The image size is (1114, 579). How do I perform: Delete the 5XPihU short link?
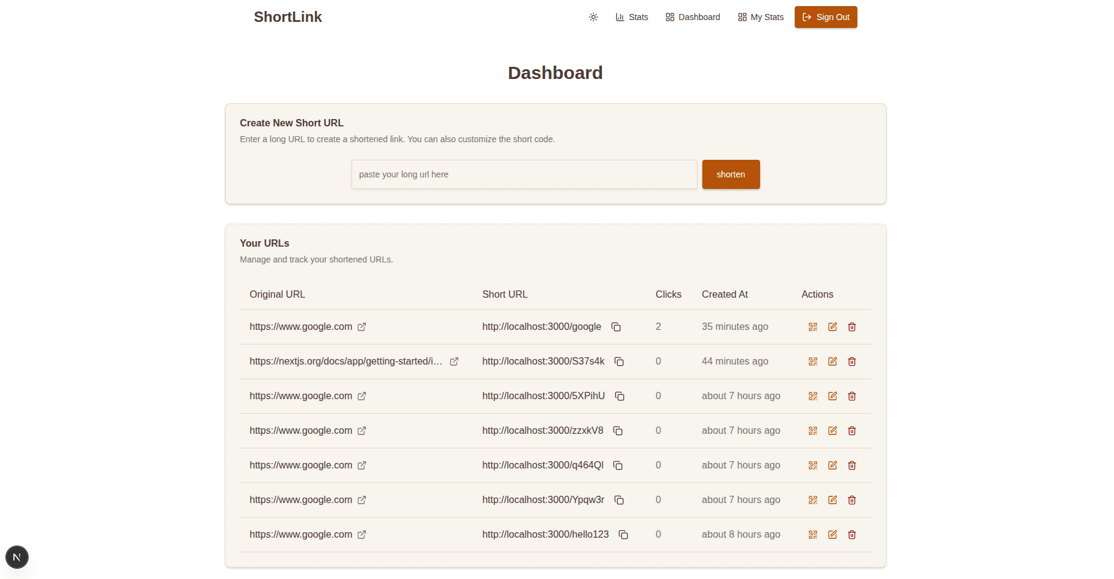[x=851, y=396]
